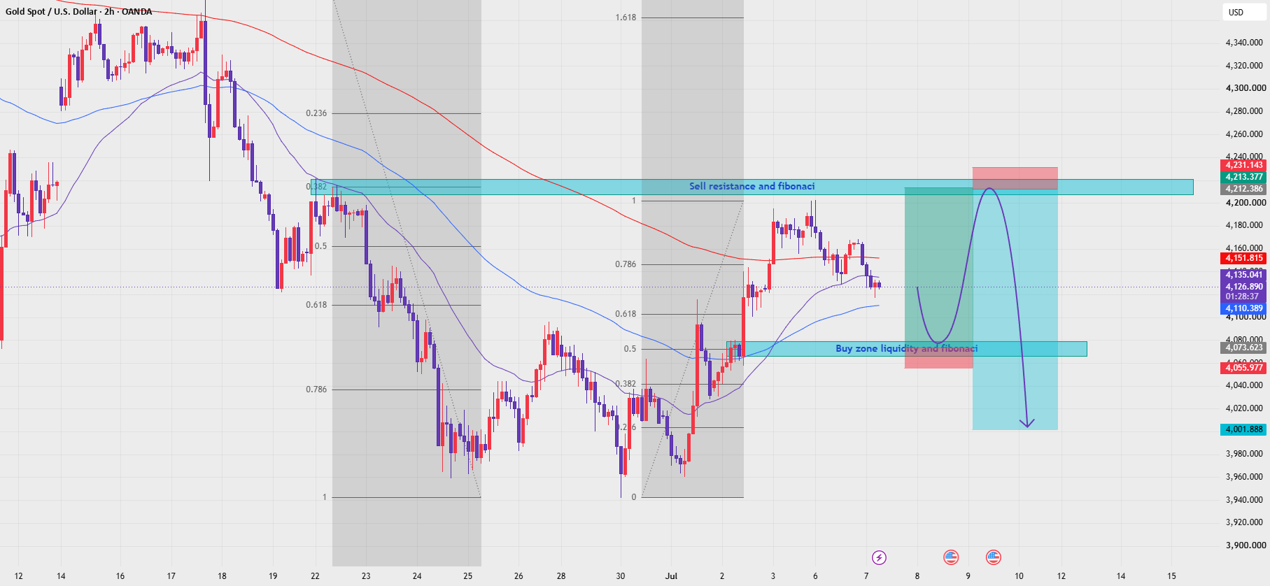This screenshot has height=586, width=1270.
Task: Click the purple lightning event icon
Action: tap(879, 557)
